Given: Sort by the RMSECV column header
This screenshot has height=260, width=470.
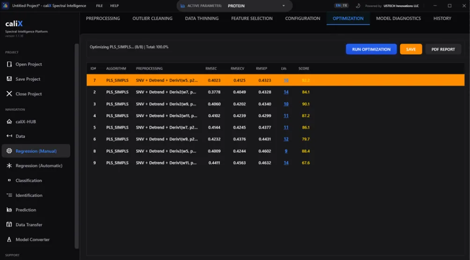Looking at the screenshot, I should point(237,68).
